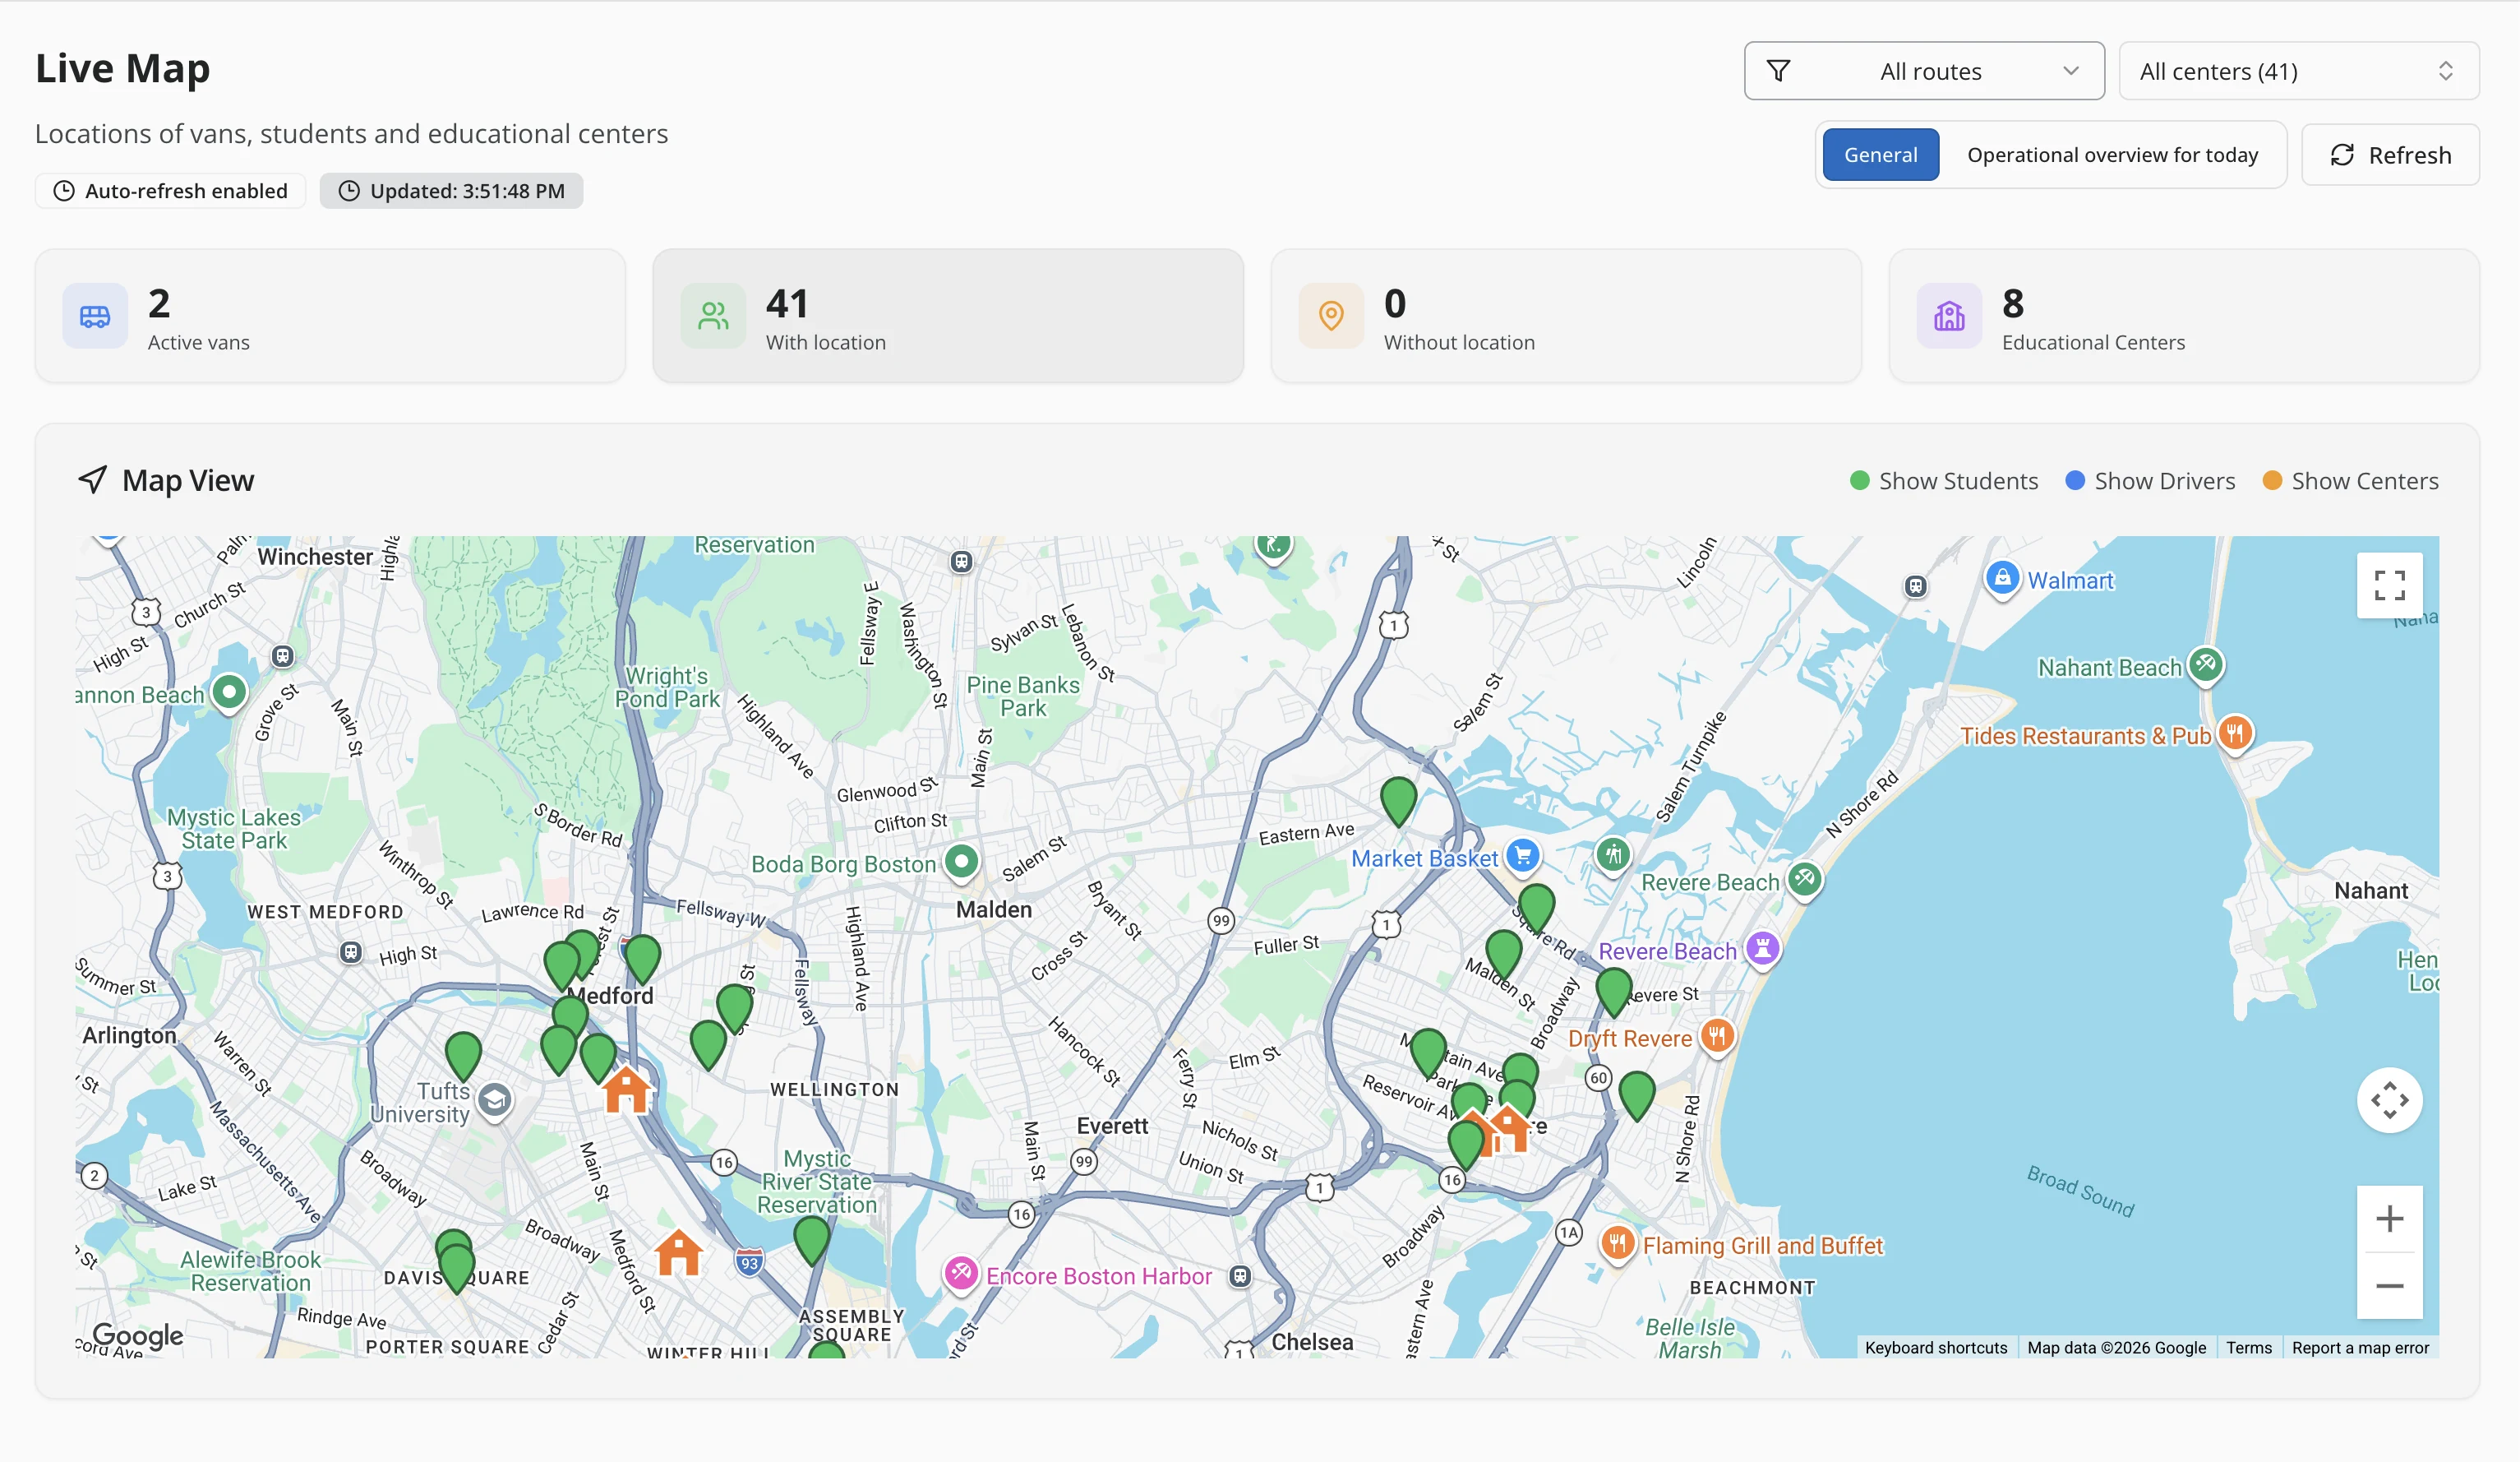Select the General view tab
The width and height of the screenshot is (2520, 1462).
1880,155
